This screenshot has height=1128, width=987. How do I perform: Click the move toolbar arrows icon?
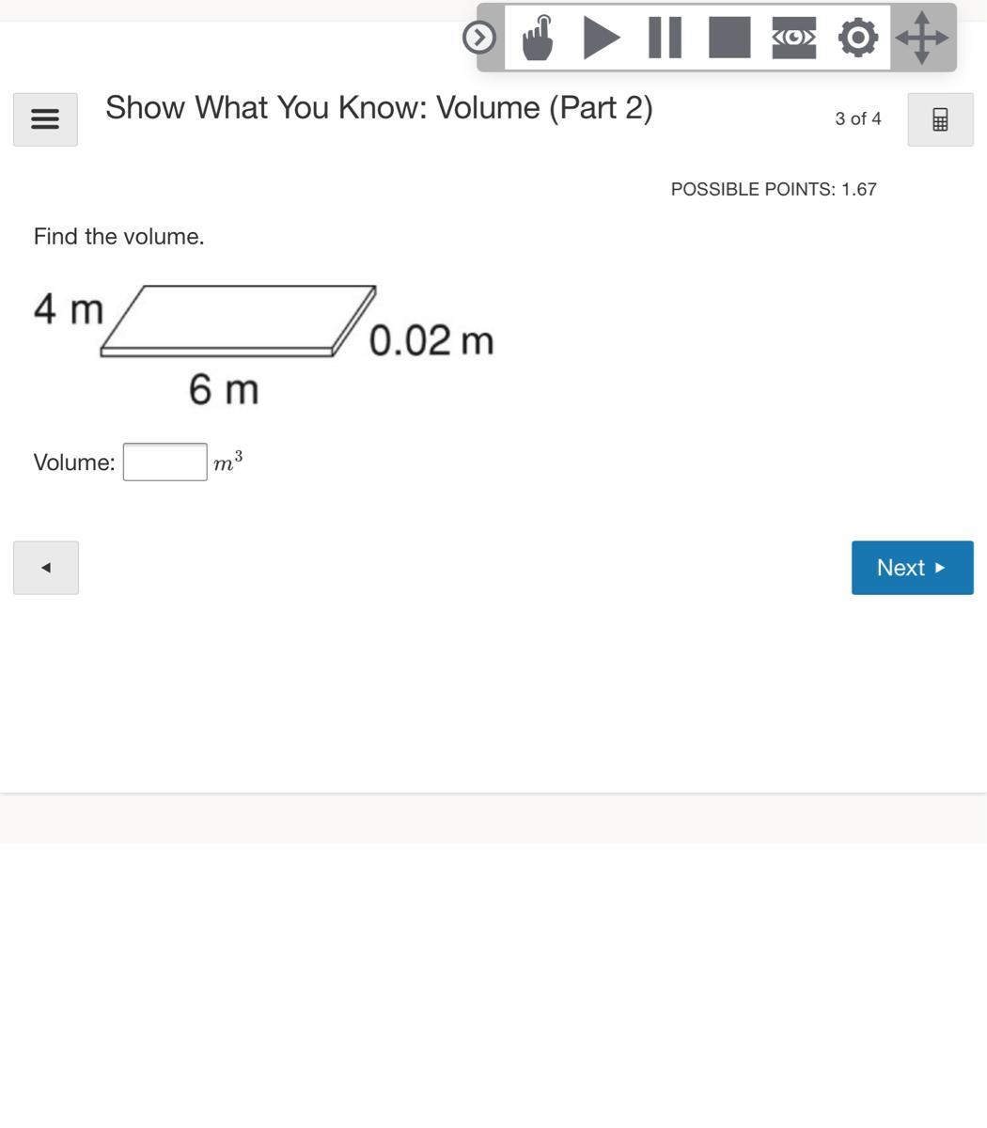coord(922,38)
